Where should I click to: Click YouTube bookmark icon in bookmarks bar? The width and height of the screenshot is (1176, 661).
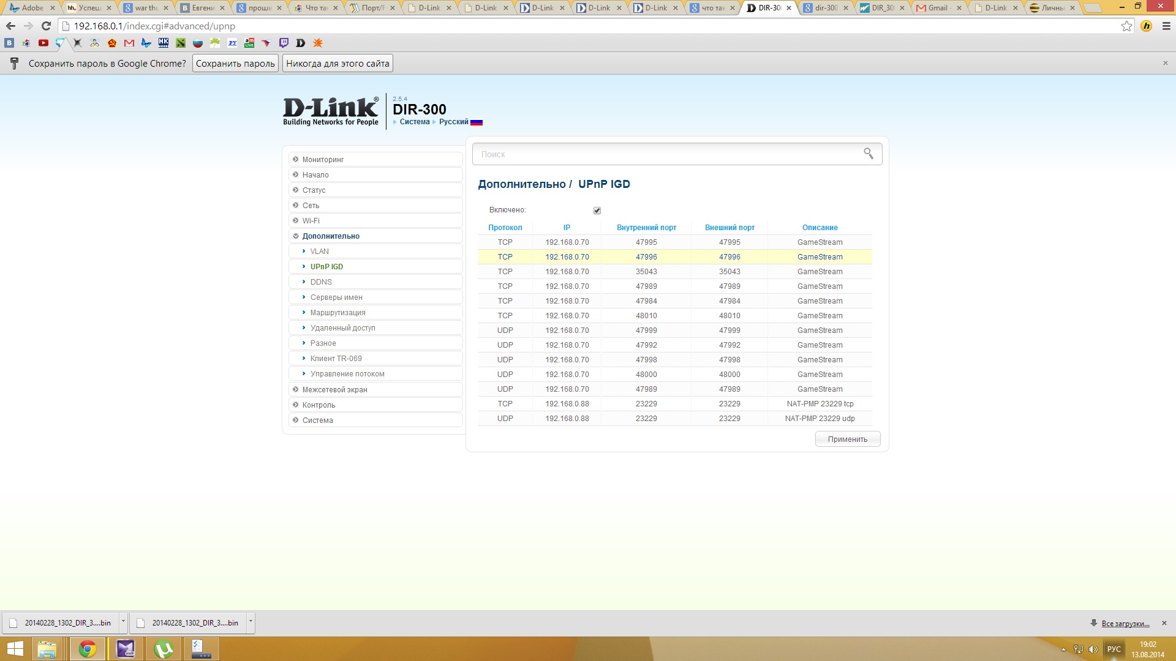coord(43,43)
